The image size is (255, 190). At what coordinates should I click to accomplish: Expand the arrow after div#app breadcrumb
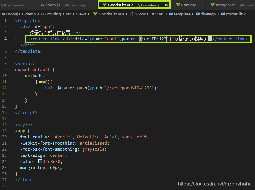point(218,14)
